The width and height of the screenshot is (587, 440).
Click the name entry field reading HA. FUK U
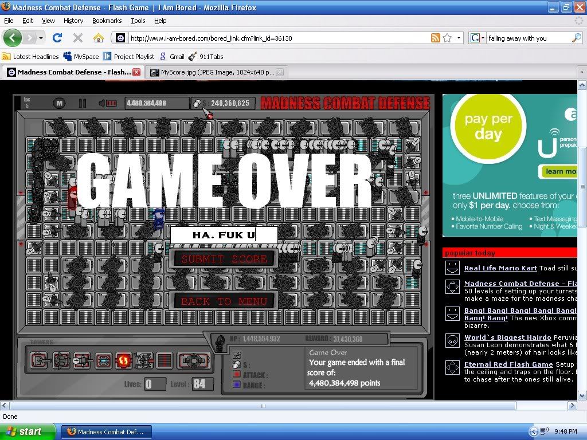tap(224, 235)
